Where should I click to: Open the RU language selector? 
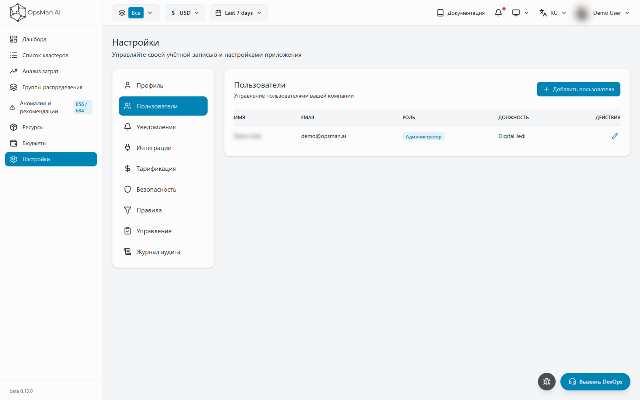(553, 13)
